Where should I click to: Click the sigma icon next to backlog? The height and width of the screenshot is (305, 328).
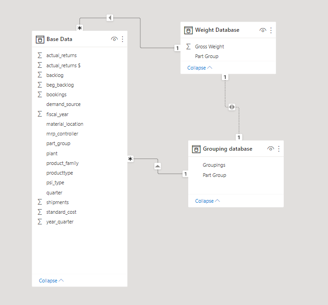tap(40, 75)
